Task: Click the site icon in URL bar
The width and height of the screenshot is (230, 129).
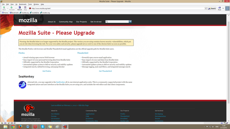Action: tap(30, 9)
